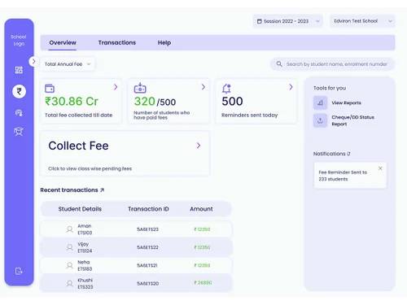
Task: Open the support headset icon in sidebar
Action: [x=19, y=112]
